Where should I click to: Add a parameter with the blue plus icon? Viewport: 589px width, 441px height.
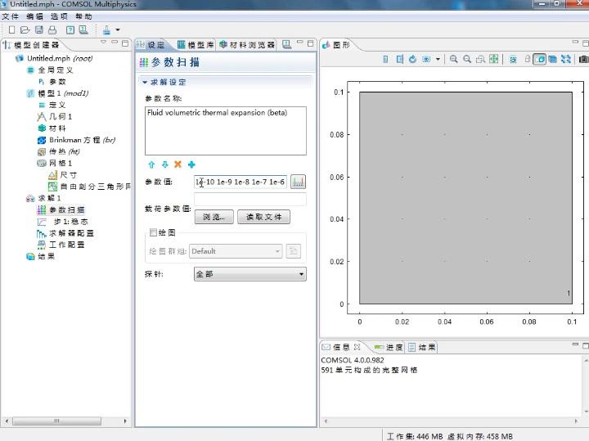coord(191,164)
